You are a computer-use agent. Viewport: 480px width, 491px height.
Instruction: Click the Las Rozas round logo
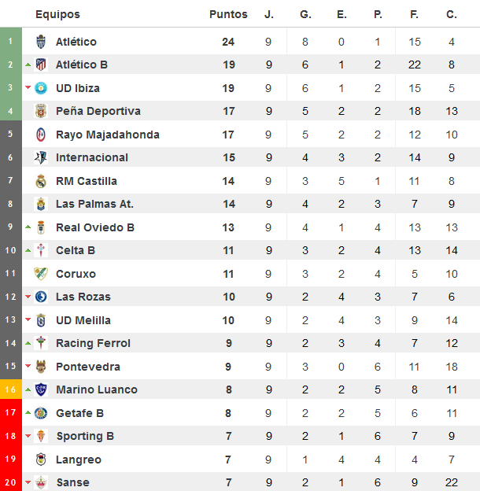coord(41,297)
